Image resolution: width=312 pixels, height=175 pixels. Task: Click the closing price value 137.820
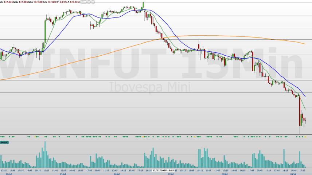[52, 2]
